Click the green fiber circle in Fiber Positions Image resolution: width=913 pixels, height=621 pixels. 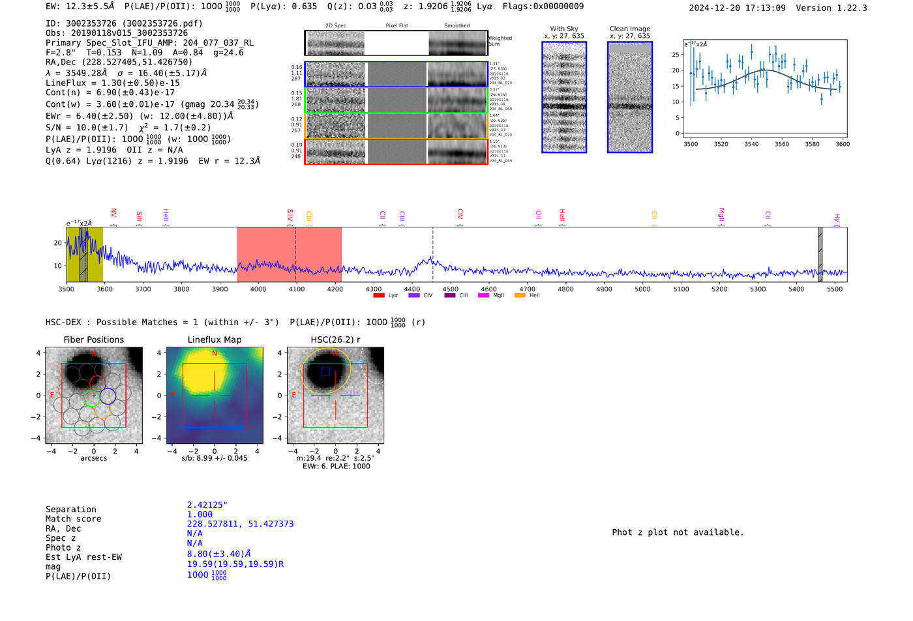point(91,399)
